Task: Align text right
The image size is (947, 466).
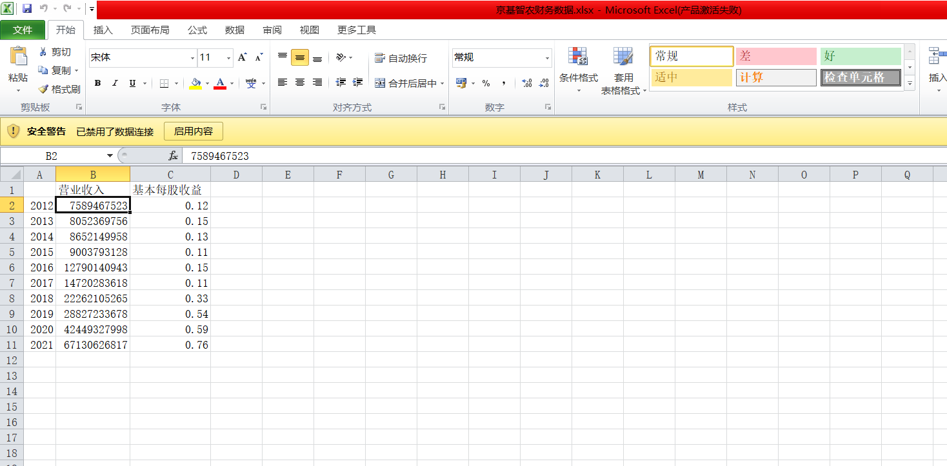Action: 317,83
